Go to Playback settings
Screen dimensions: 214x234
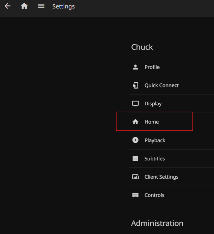155,140
